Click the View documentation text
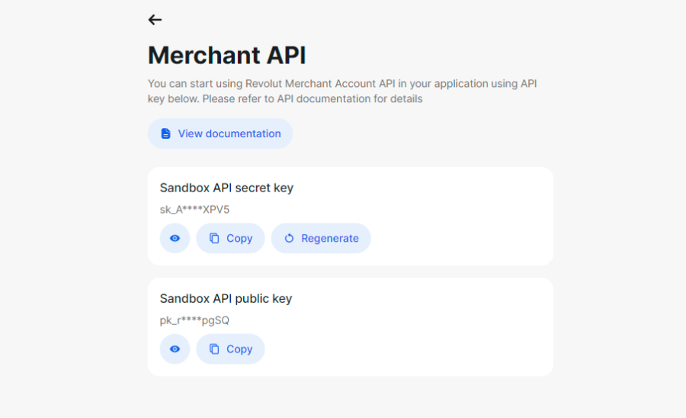The width and height of the screenshot is (686, 418). coord(229,133)
